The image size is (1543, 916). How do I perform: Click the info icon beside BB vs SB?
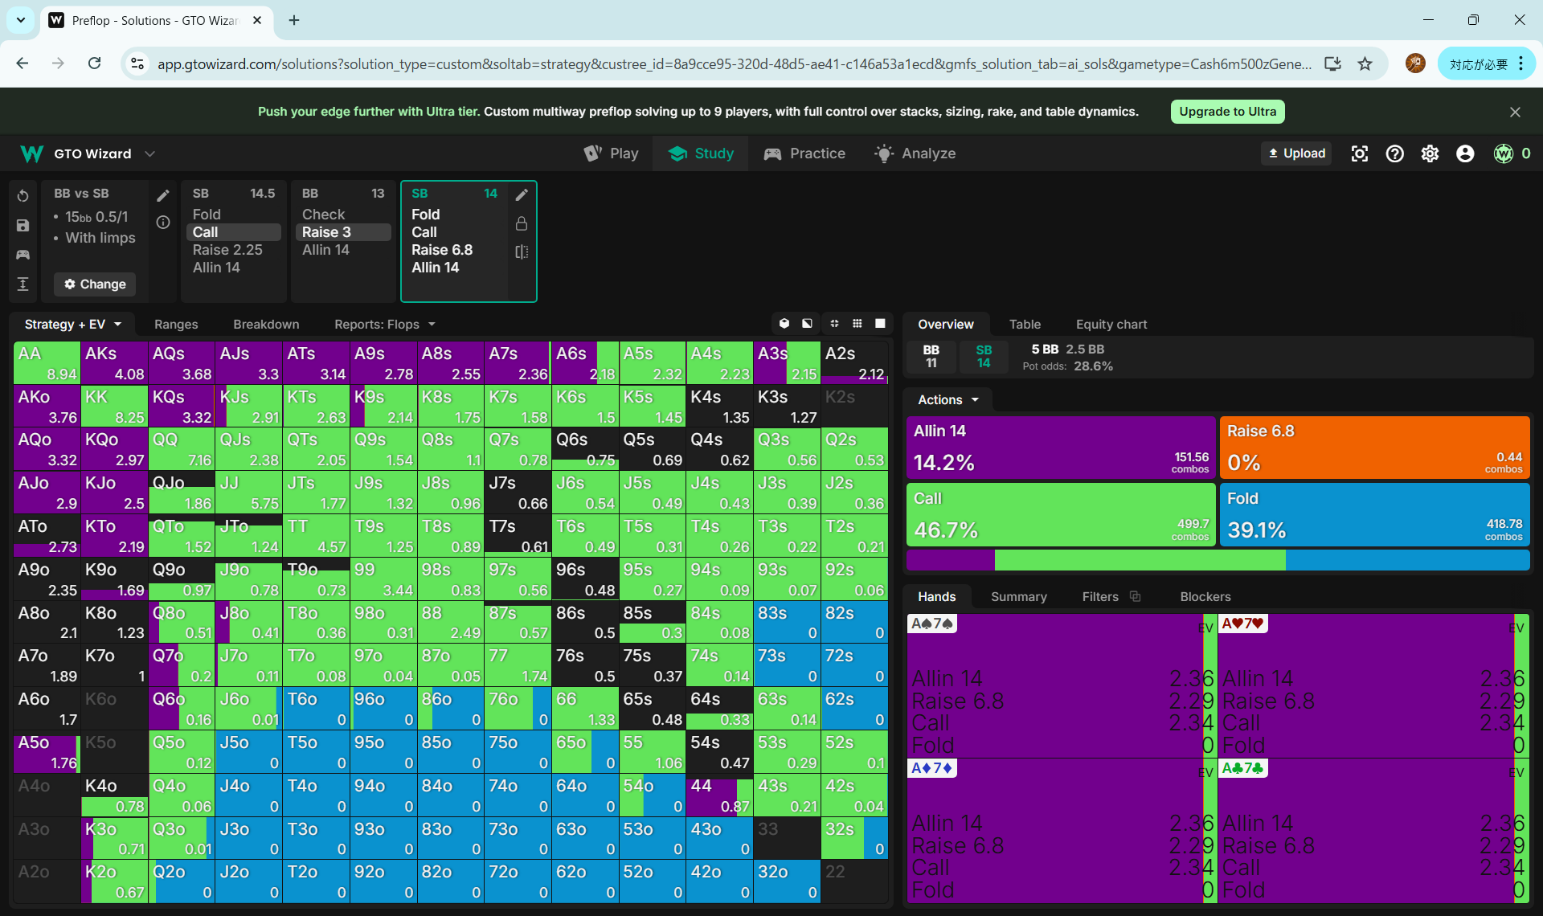pyautogui.click(x=163, y=223)
